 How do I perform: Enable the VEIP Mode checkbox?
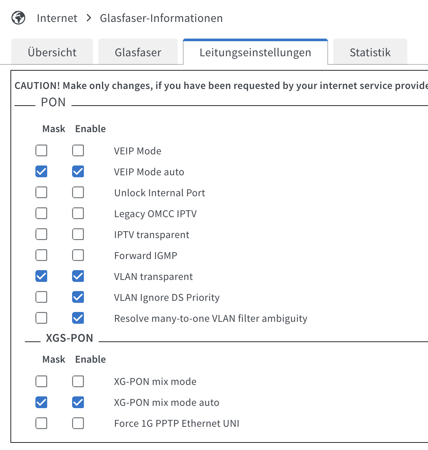click(78, 150)
